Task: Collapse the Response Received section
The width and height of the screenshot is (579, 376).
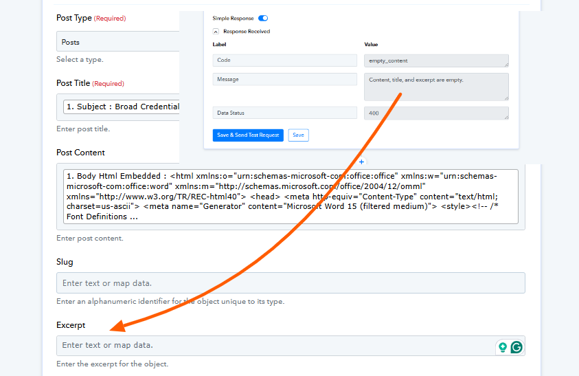Action: 216,32
